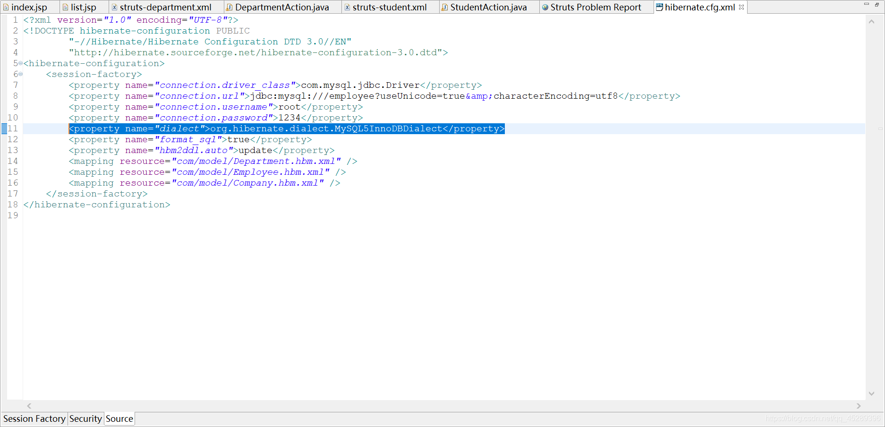The height and width of the screenshot is (427, 885).
Task: Click the hibernate.cfg.xml file icon
Action: point(659,7)
